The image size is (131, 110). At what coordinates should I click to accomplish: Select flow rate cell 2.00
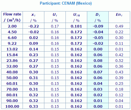pyautogui.click(x=12, y=26)
